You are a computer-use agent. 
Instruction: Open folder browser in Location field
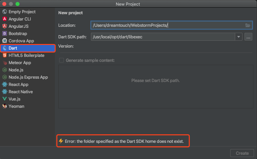248,25
